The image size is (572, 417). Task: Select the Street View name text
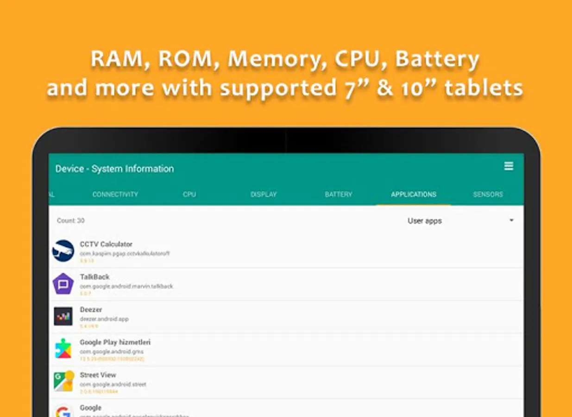(98, 375)
